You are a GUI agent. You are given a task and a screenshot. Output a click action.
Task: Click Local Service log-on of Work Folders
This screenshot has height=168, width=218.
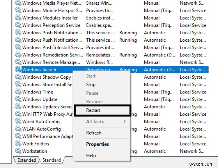click(193, 144)
